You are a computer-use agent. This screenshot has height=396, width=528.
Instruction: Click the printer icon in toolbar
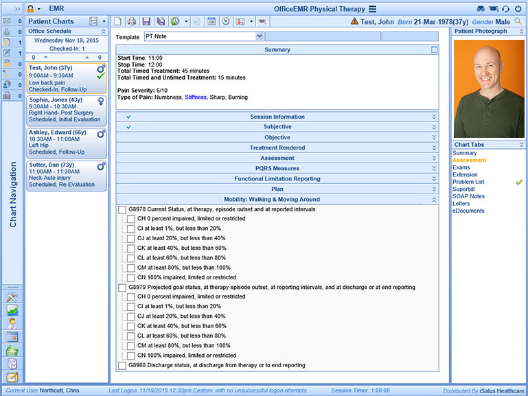pos(132,21)
